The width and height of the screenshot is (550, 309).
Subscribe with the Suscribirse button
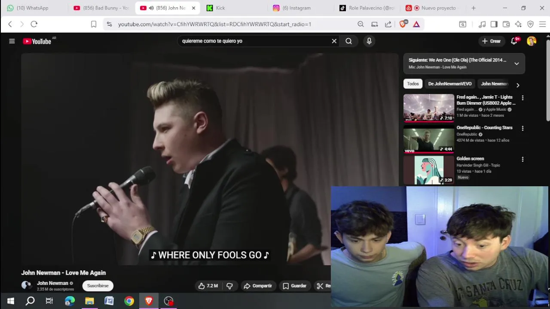pyautogui.click(x=98, y=285)
